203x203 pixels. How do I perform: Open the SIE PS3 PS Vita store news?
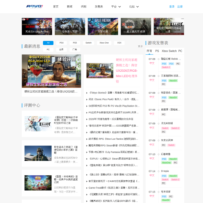pyautogui.click(x=113, y=106)
